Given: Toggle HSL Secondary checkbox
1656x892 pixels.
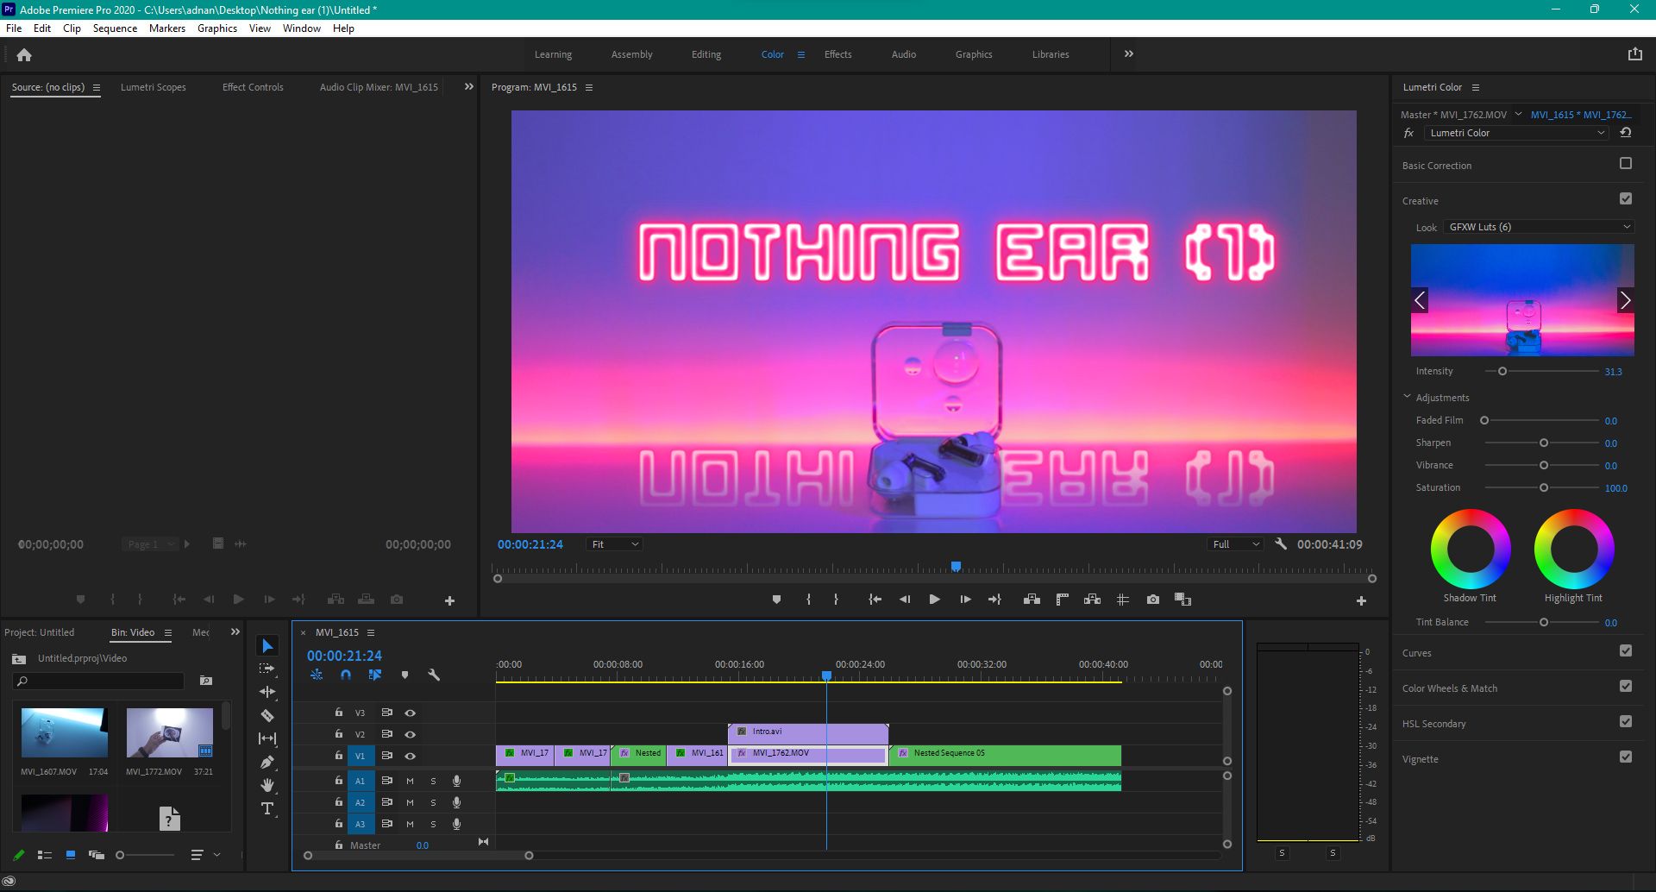Looking at the screenshot, I should click(x=1626, y=721).
